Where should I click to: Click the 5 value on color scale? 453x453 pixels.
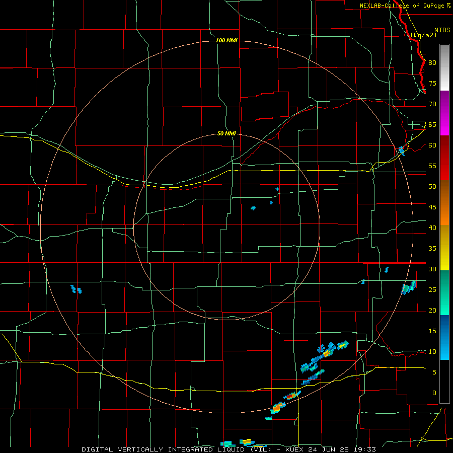(434, 372)
